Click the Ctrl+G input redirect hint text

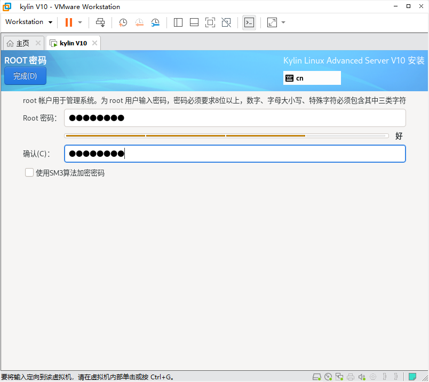pyautogui.click(x=88, y=377)
